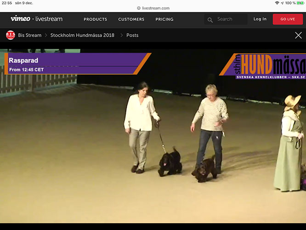Click the livestream.com address bar
This screenshot has height=230, width=306.
pyautogui.click(x=153, y=8)
